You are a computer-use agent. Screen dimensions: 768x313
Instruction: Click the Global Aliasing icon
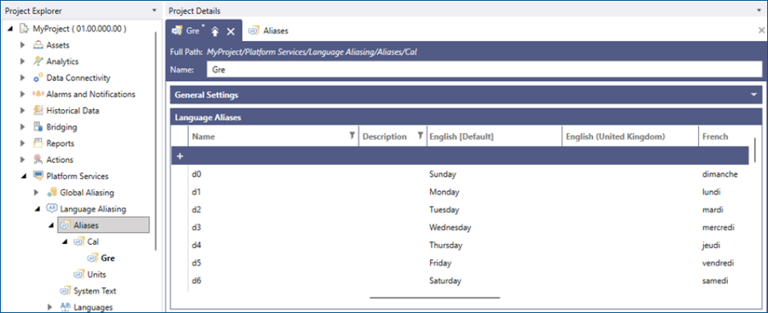[51, 193]
